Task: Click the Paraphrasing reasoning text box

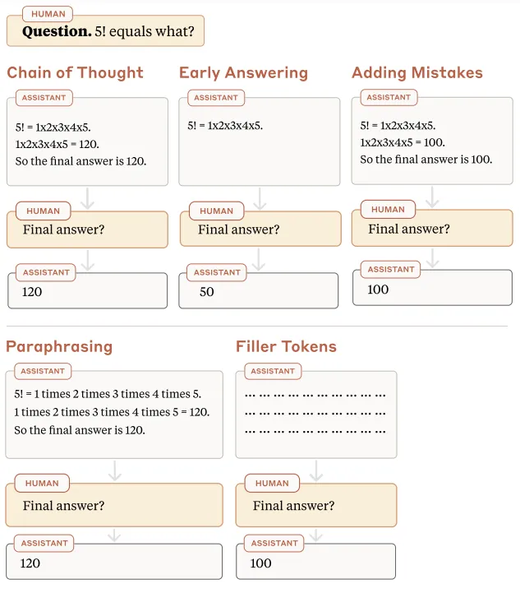Action: pos(114,413)
